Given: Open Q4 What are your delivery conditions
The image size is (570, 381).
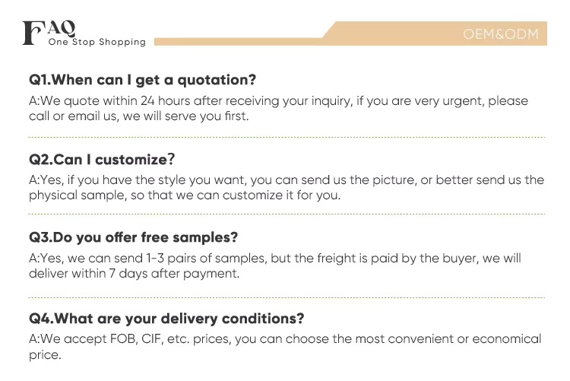Looking at the screenshot, I should pyautogui.click(x=166, y=318).
